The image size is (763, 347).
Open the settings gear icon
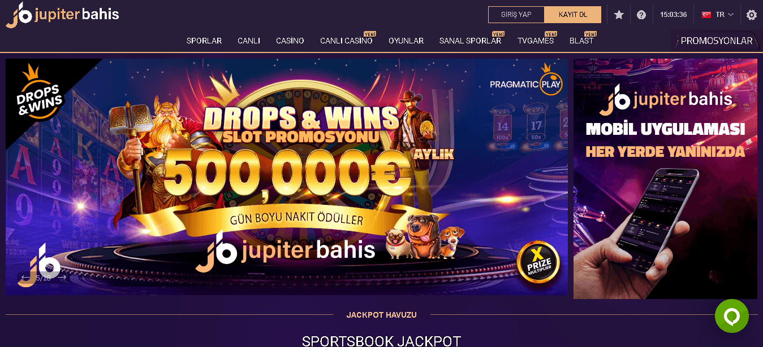751,15
